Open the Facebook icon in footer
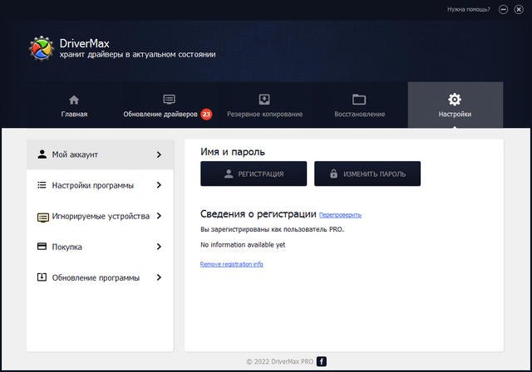 (322, 361)
